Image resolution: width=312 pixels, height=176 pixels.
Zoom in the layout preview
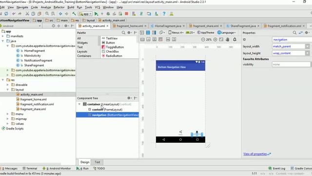point(215,40)
